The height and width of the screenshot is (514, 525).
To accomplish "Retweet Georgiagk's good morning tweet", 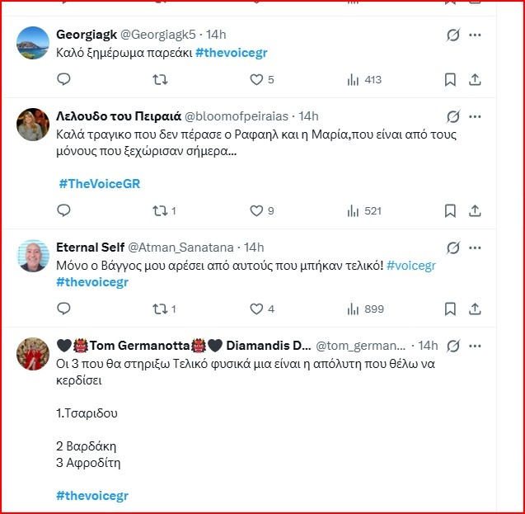I will click(x=161, y=79).
